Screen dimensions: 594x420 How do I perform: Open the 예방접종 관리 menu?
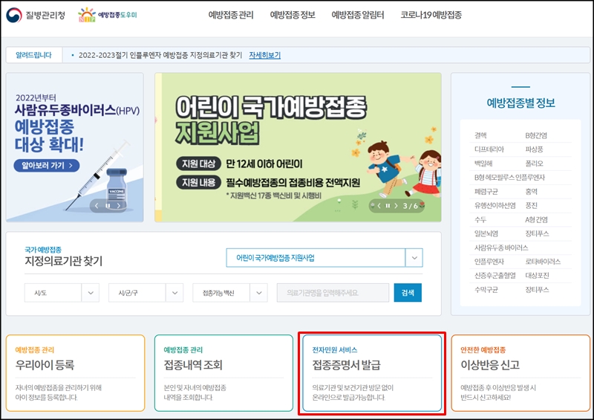click(231, 15)
